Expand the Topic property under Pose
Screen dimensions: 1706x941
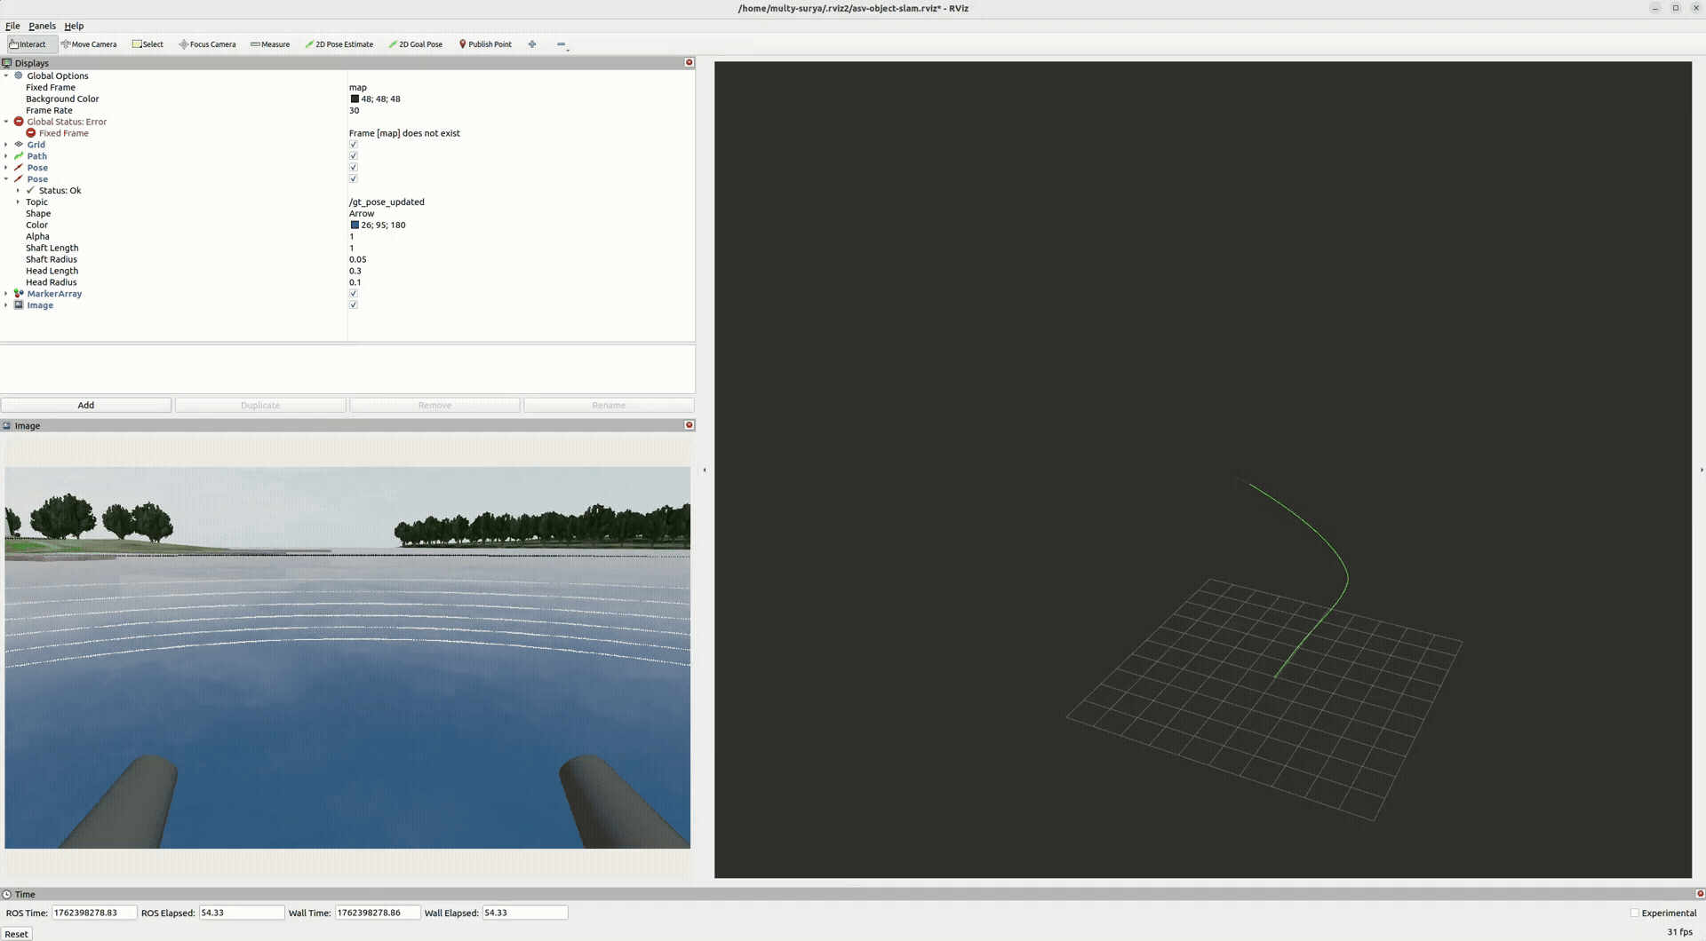click(x=18, y=202)
